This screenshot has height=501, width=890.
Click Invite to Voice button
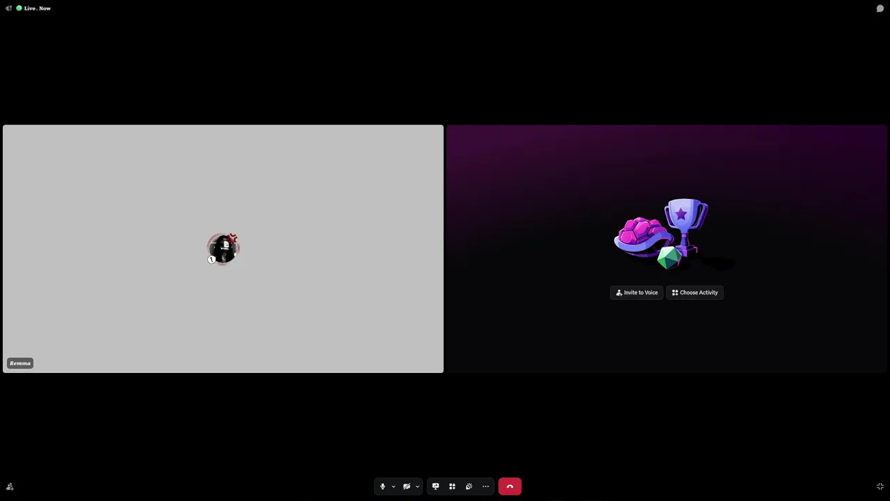tap(637, 292)
